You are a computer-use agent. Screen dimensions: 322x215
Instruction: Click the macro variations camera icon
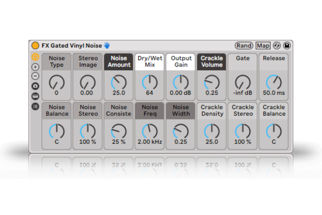point(36,86)
